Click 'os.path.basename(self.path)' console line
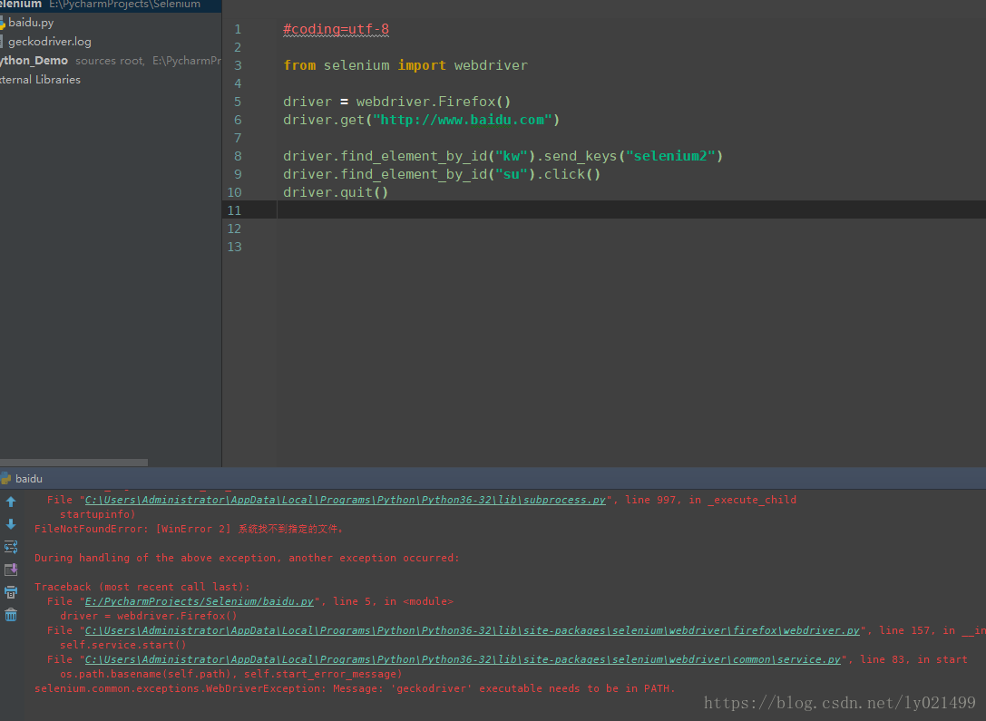The height and width of the screenshot is (721, 986). click(x=230, y=674)
